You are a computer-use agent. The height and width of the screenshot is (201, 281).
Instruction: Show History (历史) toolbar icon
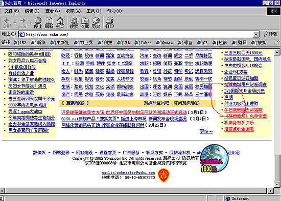96,23
